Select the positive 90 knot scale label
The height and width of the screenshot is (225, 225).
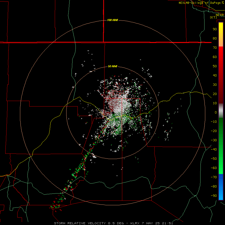pos(215,29)
